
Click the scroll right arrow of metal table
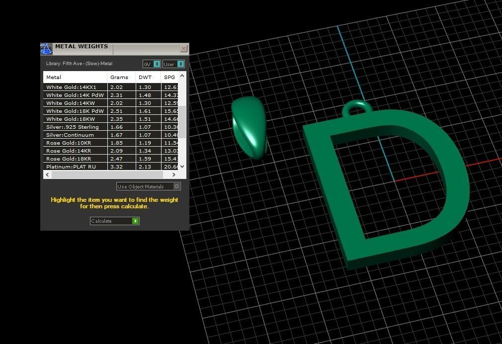point(174,174)
